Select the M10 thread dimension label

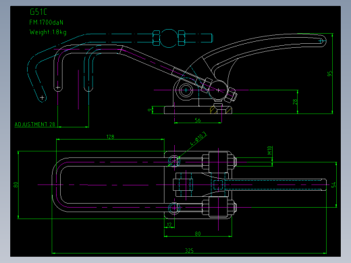[x=269, y=150]
